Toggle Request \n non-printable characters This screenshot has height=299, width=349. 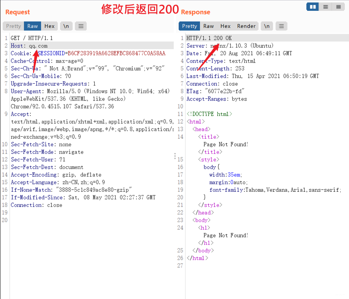[66, 26]
